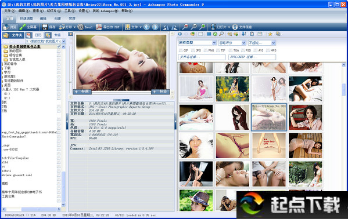Click the right 标签 add button under preview
Viewport: 348px width, 219px height.
pyautogui.click(x=160, y=92)
